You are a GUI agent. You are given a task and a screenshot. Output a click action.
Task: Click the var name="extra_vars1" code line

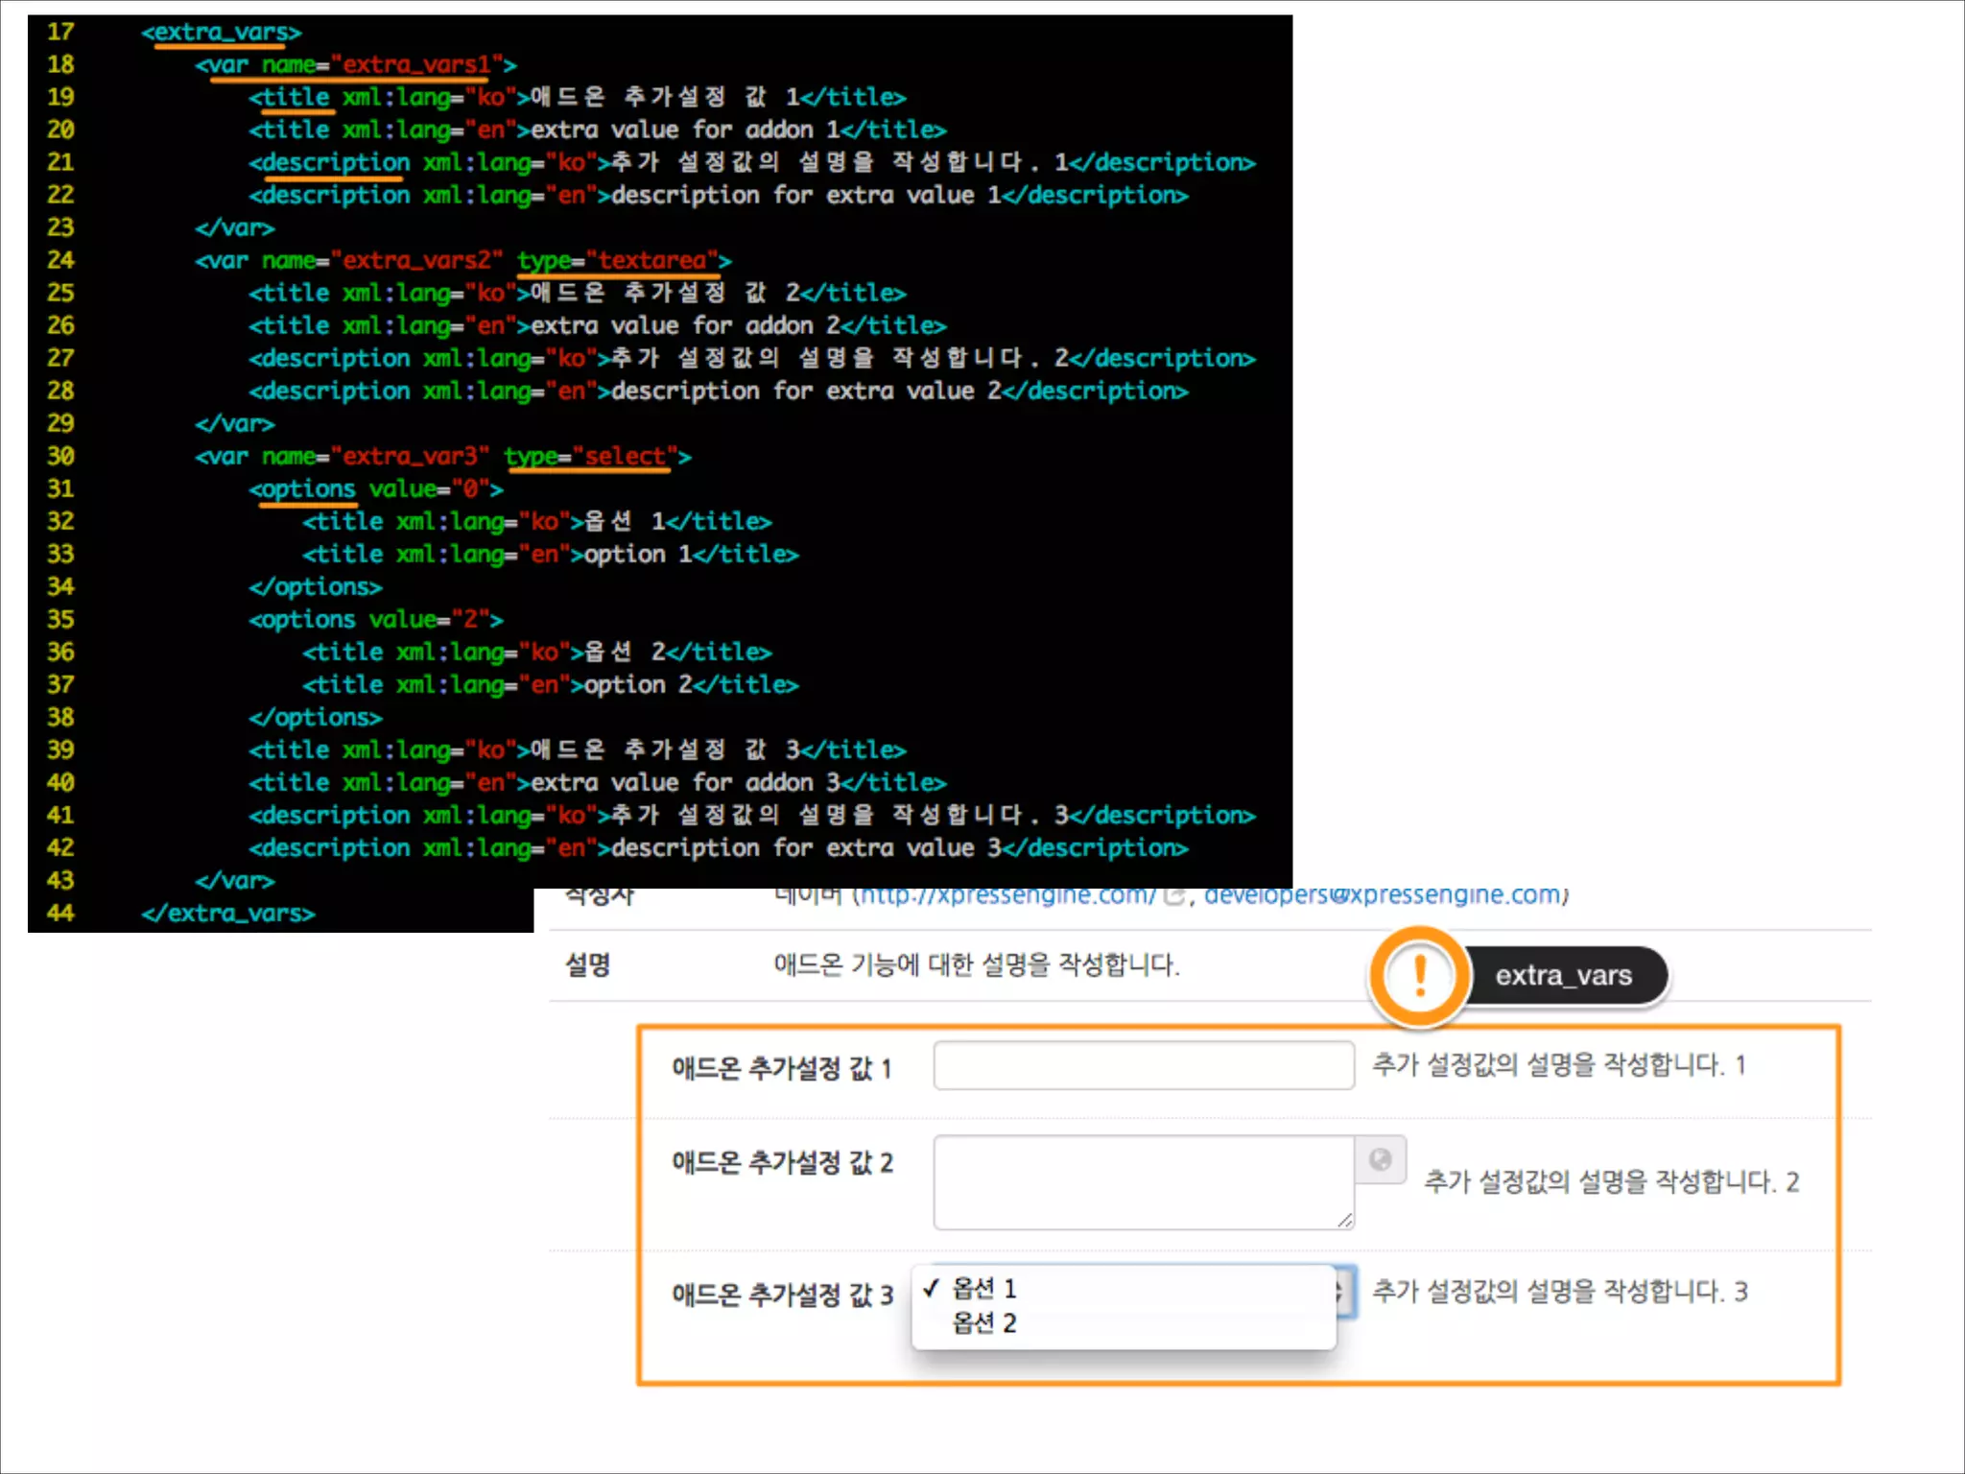point(356,64)
